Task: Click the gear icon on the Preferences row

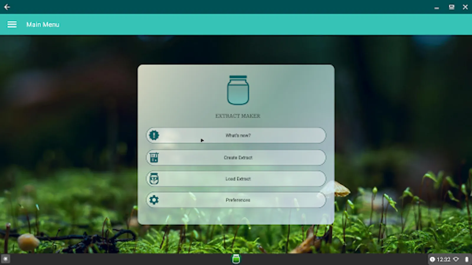Action: (154, 200)
